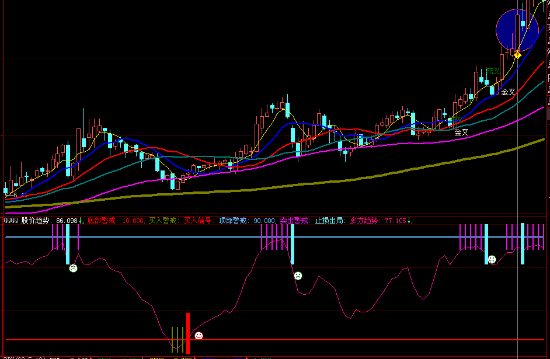Click the blue highlighted circle on chart
Image resolution: width=550 pixels, height=359 pixels.
(517, 30)
